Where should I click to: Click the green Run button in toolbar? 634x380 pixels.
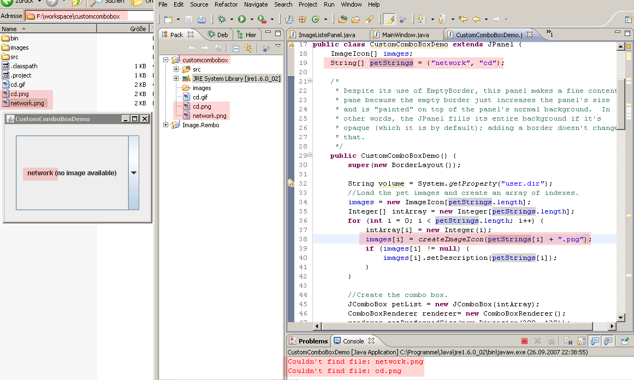click(241, 20)
